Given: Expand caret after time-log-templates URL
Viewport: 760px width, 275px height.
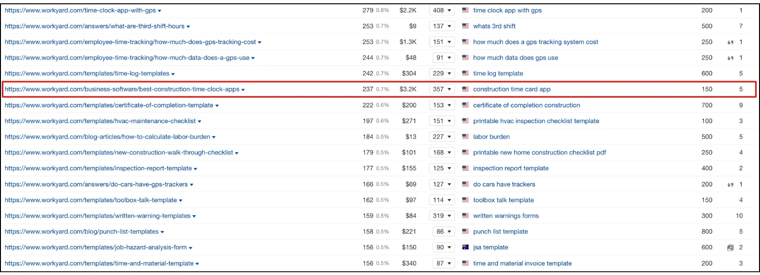Looking at the screenshot, I should point(173,74).
